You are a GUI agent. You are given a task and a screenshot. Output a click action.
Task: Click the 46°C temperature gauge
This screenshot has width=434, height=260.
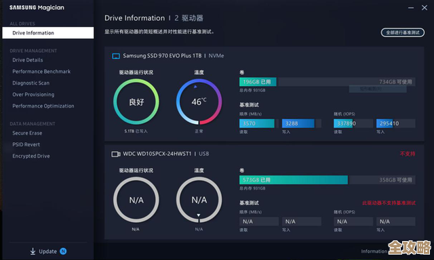199,102
